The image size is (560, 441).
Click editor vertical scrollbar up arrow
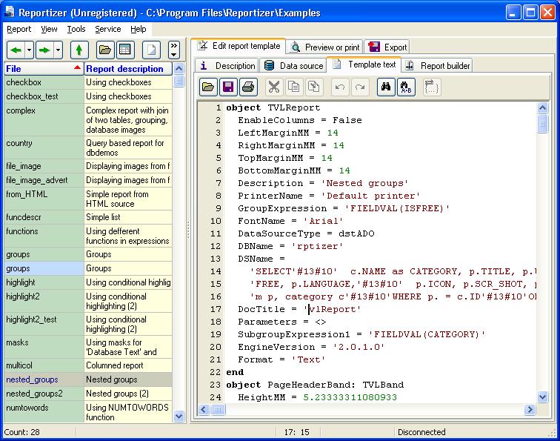542,107
